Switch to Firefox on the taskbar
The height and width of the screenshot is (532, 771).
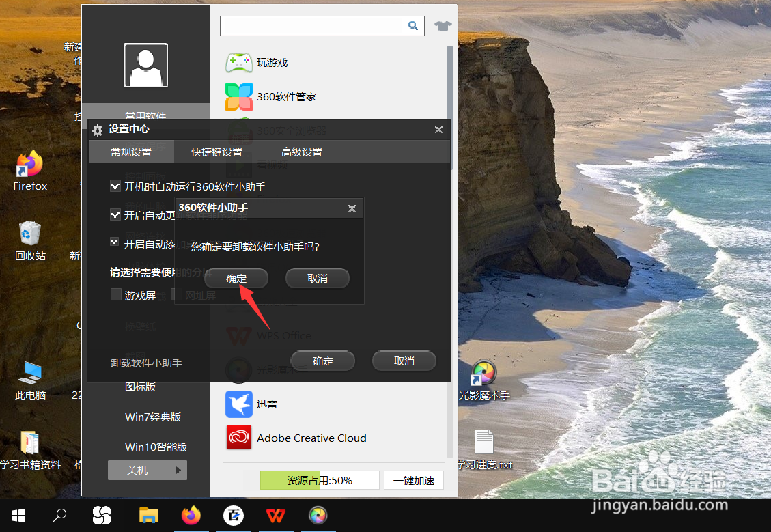click(191, 516)
